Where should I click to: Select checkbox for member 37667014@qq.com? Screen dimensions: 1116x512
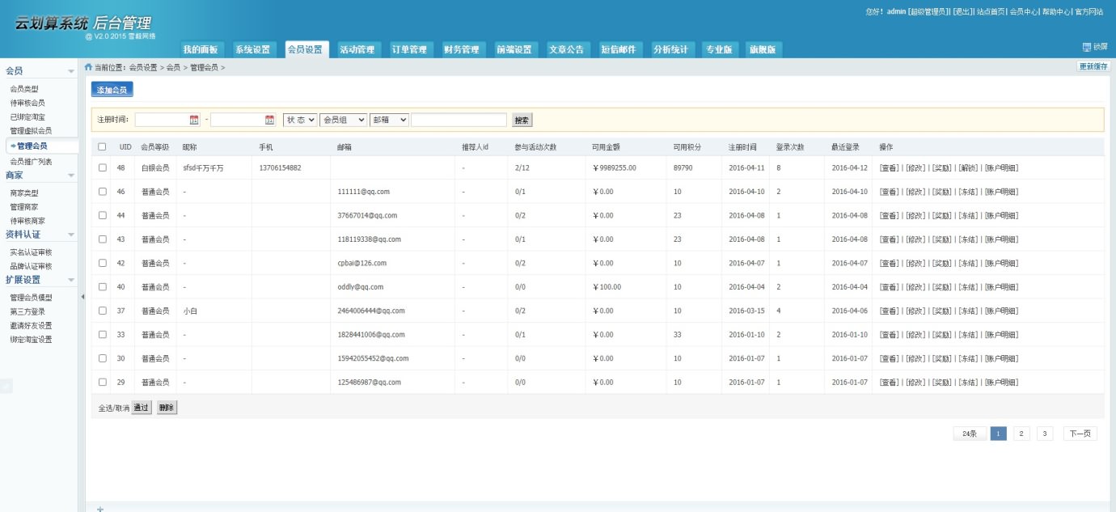point(102,215)
